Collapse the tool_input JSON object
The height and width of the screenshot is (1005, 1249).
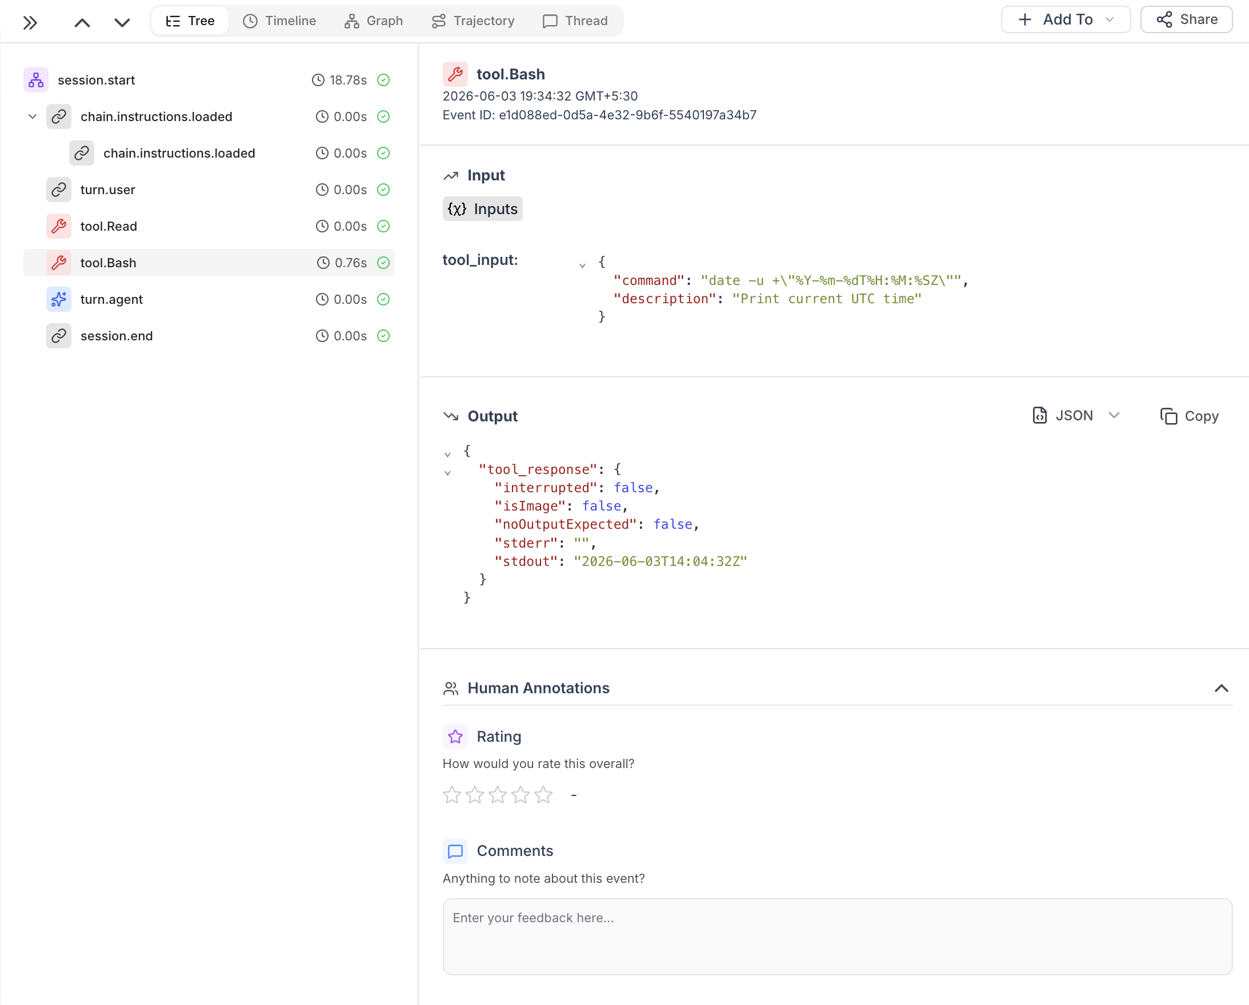click(582, 265)
